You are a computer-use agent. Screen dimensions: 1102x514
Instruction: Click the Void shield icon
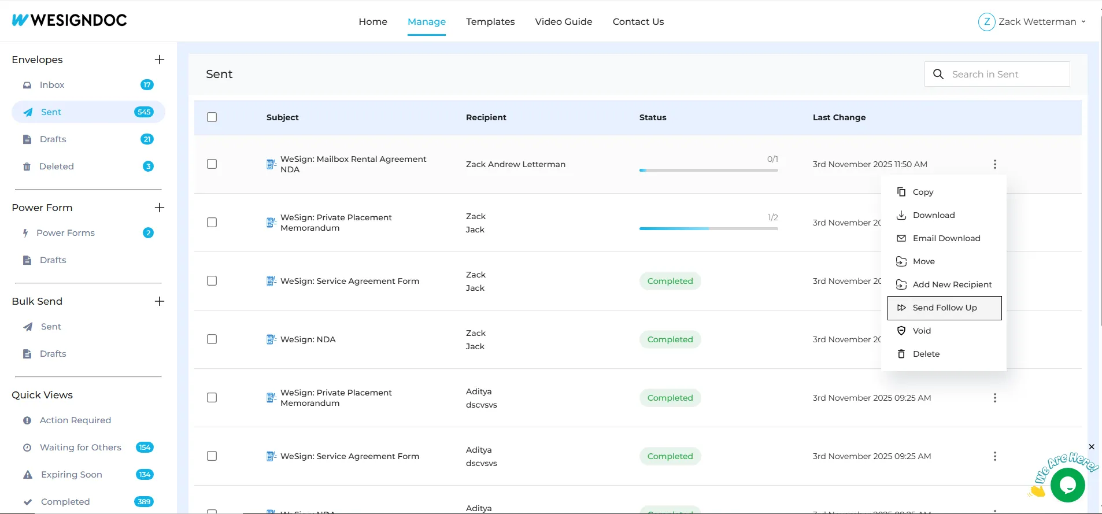901,331
